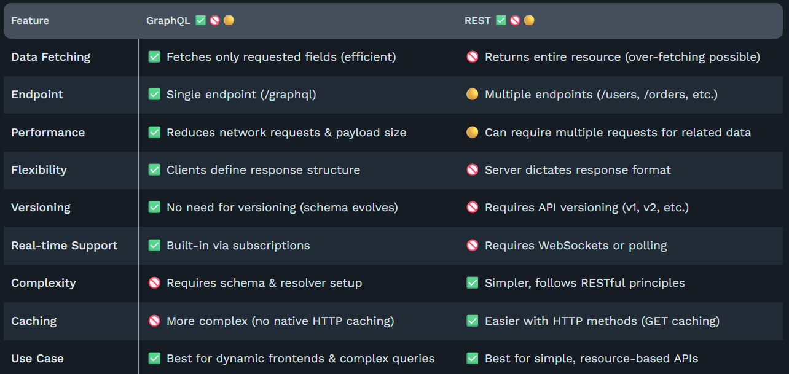Click the green check icon beside 'Clients define response structure'
789x374 pixels.
click(x=154, y=170)
